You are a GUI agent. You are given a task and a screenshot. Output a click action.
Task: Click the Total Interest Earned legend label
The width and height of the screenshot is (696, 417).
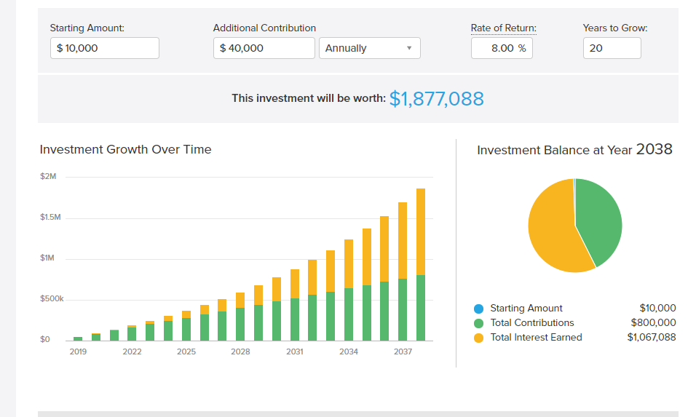click(x=536, y=338)
